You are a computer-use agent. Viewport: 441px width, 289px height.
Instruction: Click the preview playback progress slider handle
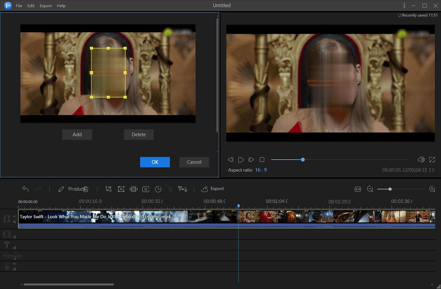pyautogui.click(x=303, y=159)
